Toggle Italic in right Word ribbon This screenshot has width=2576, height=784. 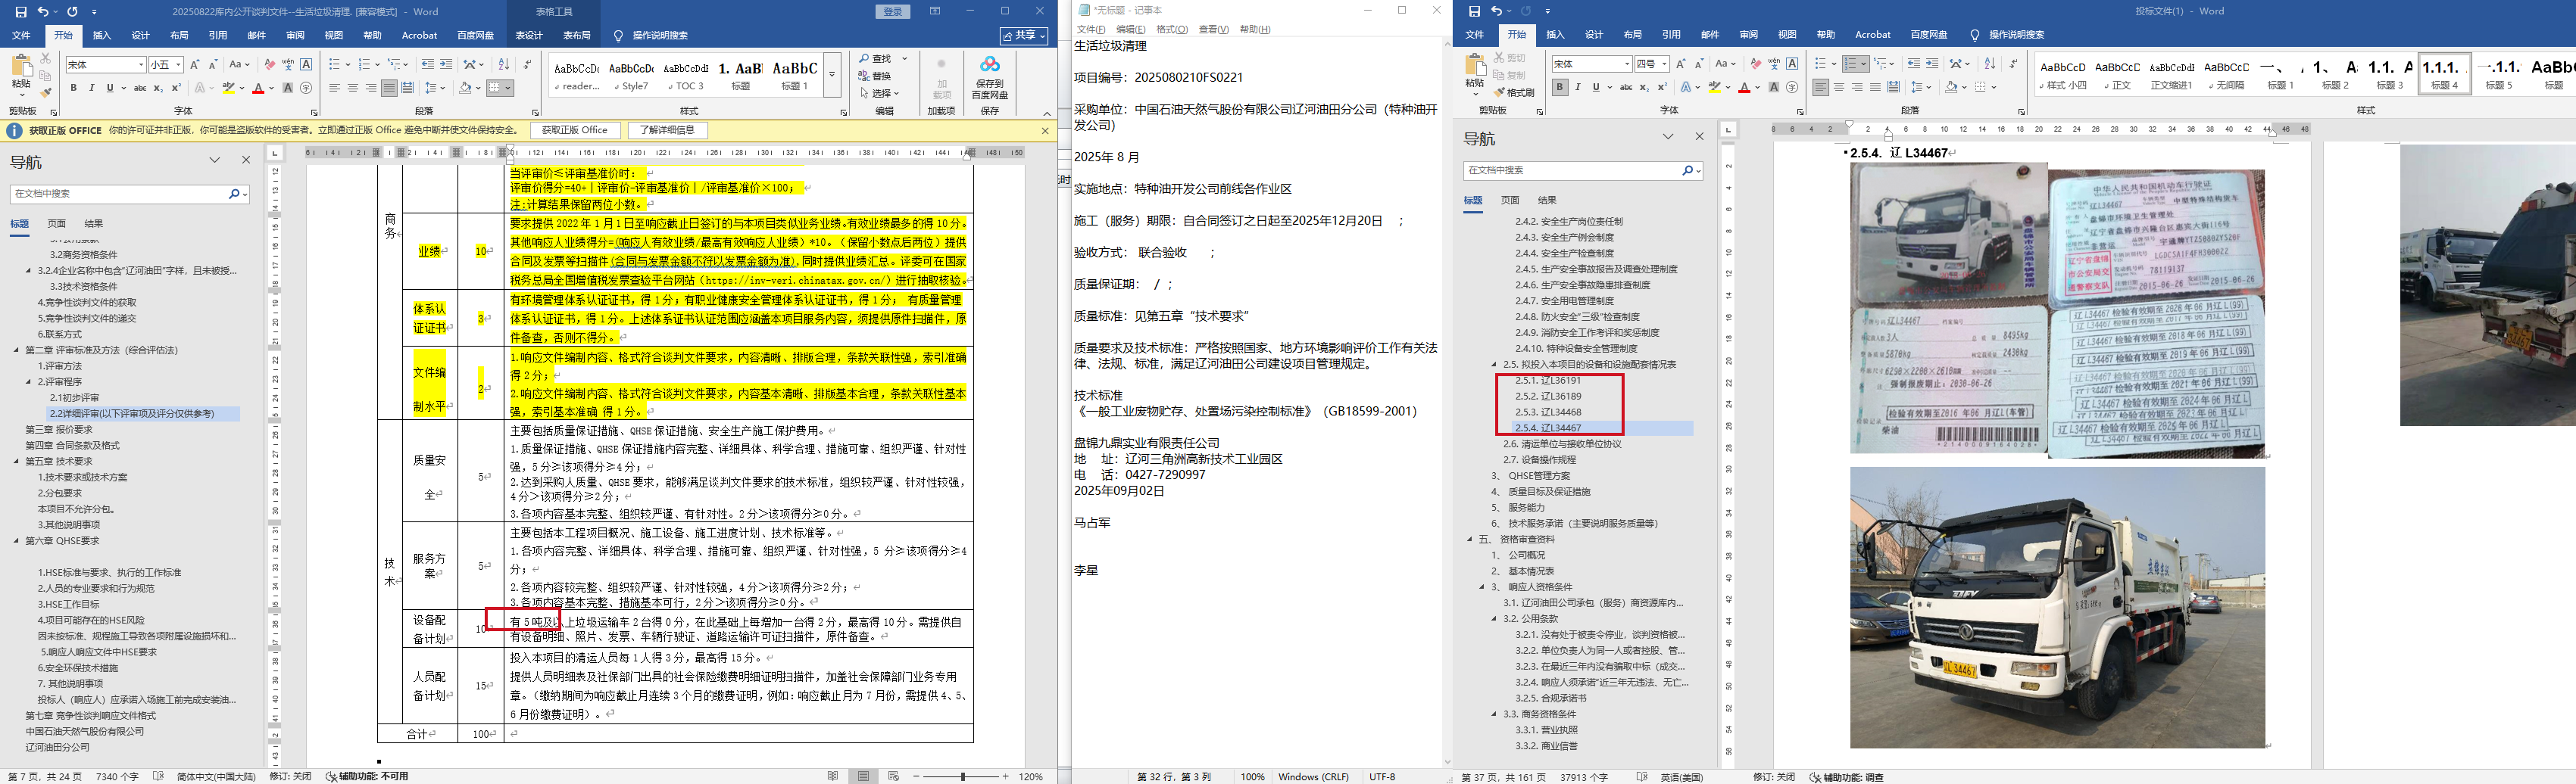1578,88
